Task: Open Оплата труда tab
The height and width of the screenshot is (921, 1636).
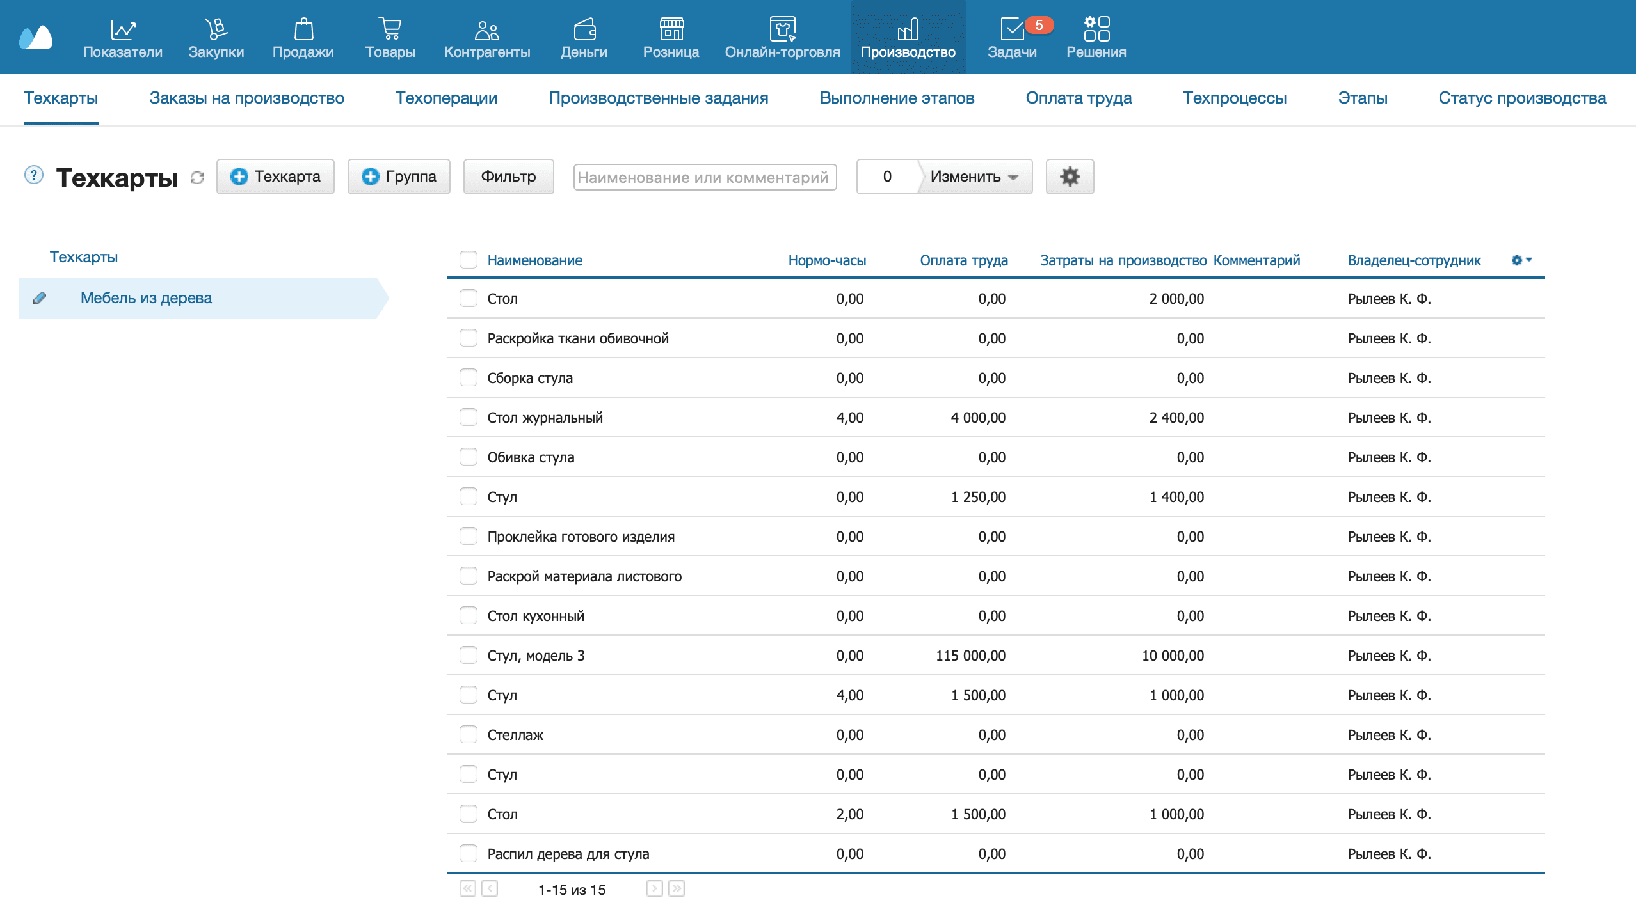Action: (1079, 98)
